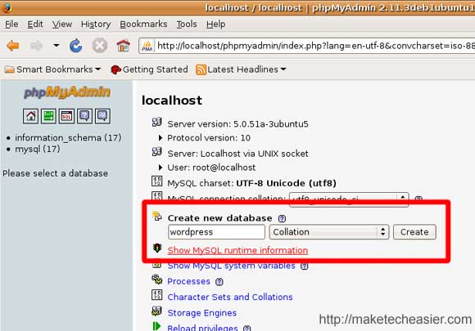This screenshot has height=331, width=475.
Task: Click the PMA site favicon in the address bar
Action: coord(147,47)
